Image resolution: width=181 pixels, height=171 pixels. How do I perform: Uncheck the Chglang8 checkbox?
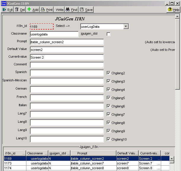(108, 123)
